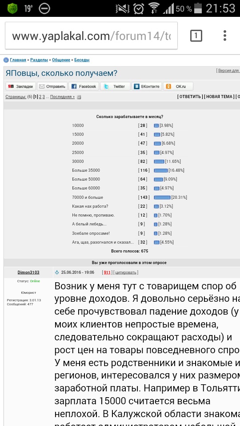This screenshot has width=240, height=426.
Task: Go to page 3 of the thread
Action: click(x=44, y=97)
